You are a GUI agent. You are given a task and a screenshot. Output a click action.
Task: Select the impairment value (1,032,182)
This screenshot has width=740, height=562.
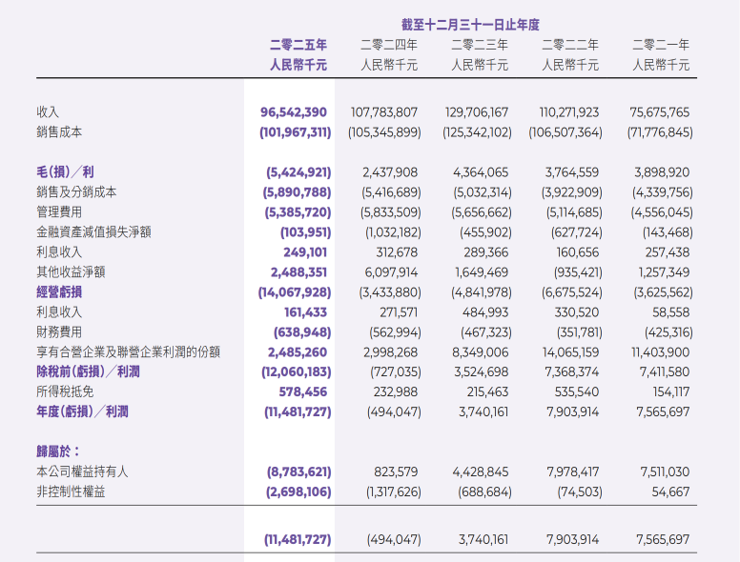coord(393,232)
